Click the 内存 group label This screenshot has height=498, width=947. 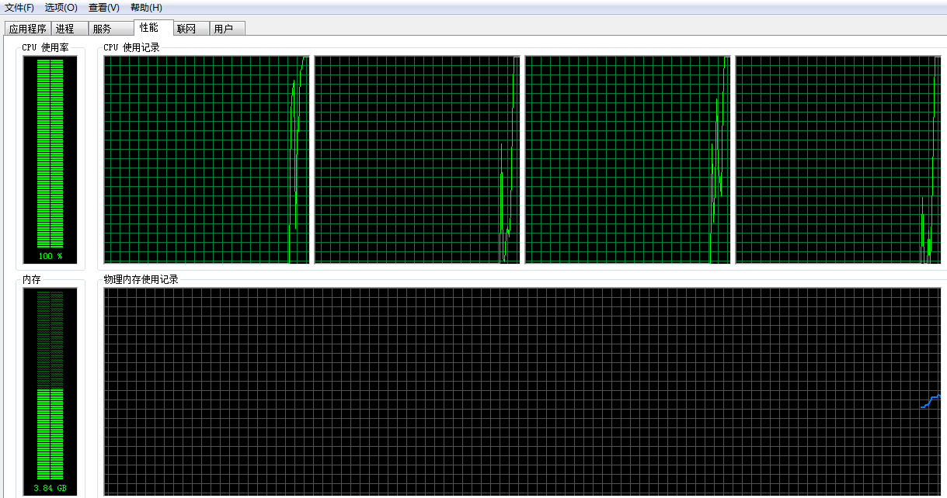[31, 279]
